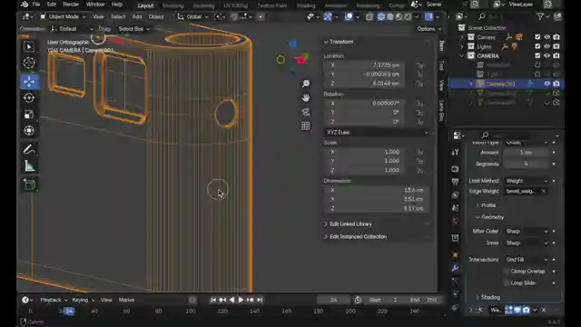Open the Intersections Grid Fill dropdown
This screenshot has height=327, width=581.
(x=527, y=260)
